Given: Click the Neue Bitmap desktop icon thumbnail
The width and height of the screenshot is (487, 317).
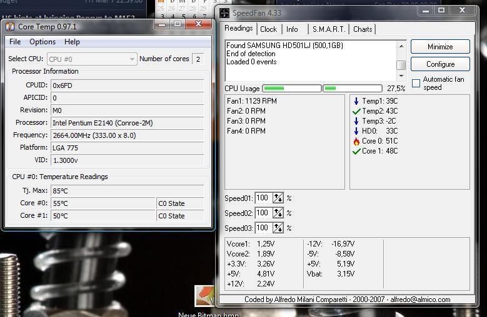Looking at the screenshot, I should pos(204,295).
